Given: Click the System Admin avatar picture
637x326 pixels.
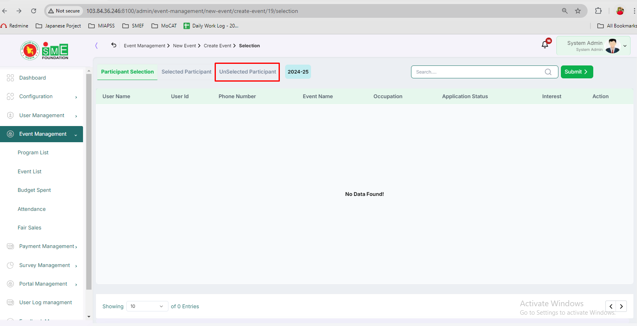Looking at the screenshot, I should (x=612, y=46).
